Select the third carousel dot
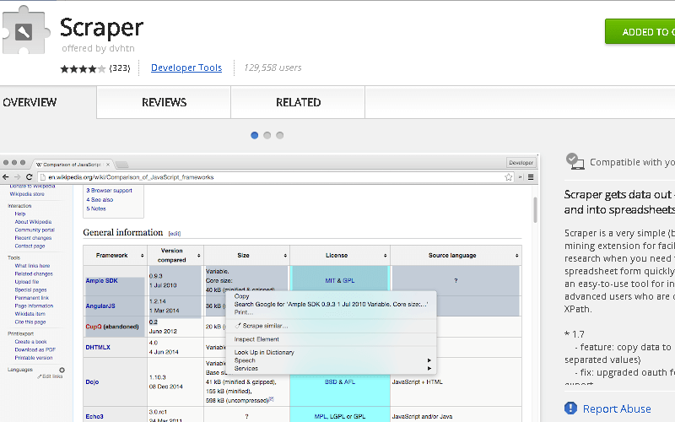The image size is (675, 422). point(280,135)
